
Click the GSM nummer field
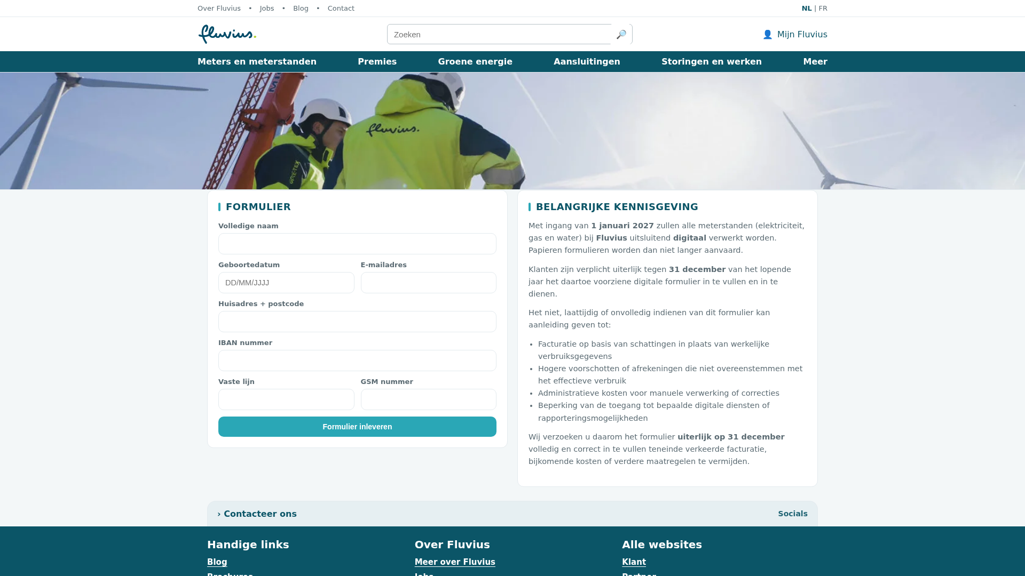[429, 399]
